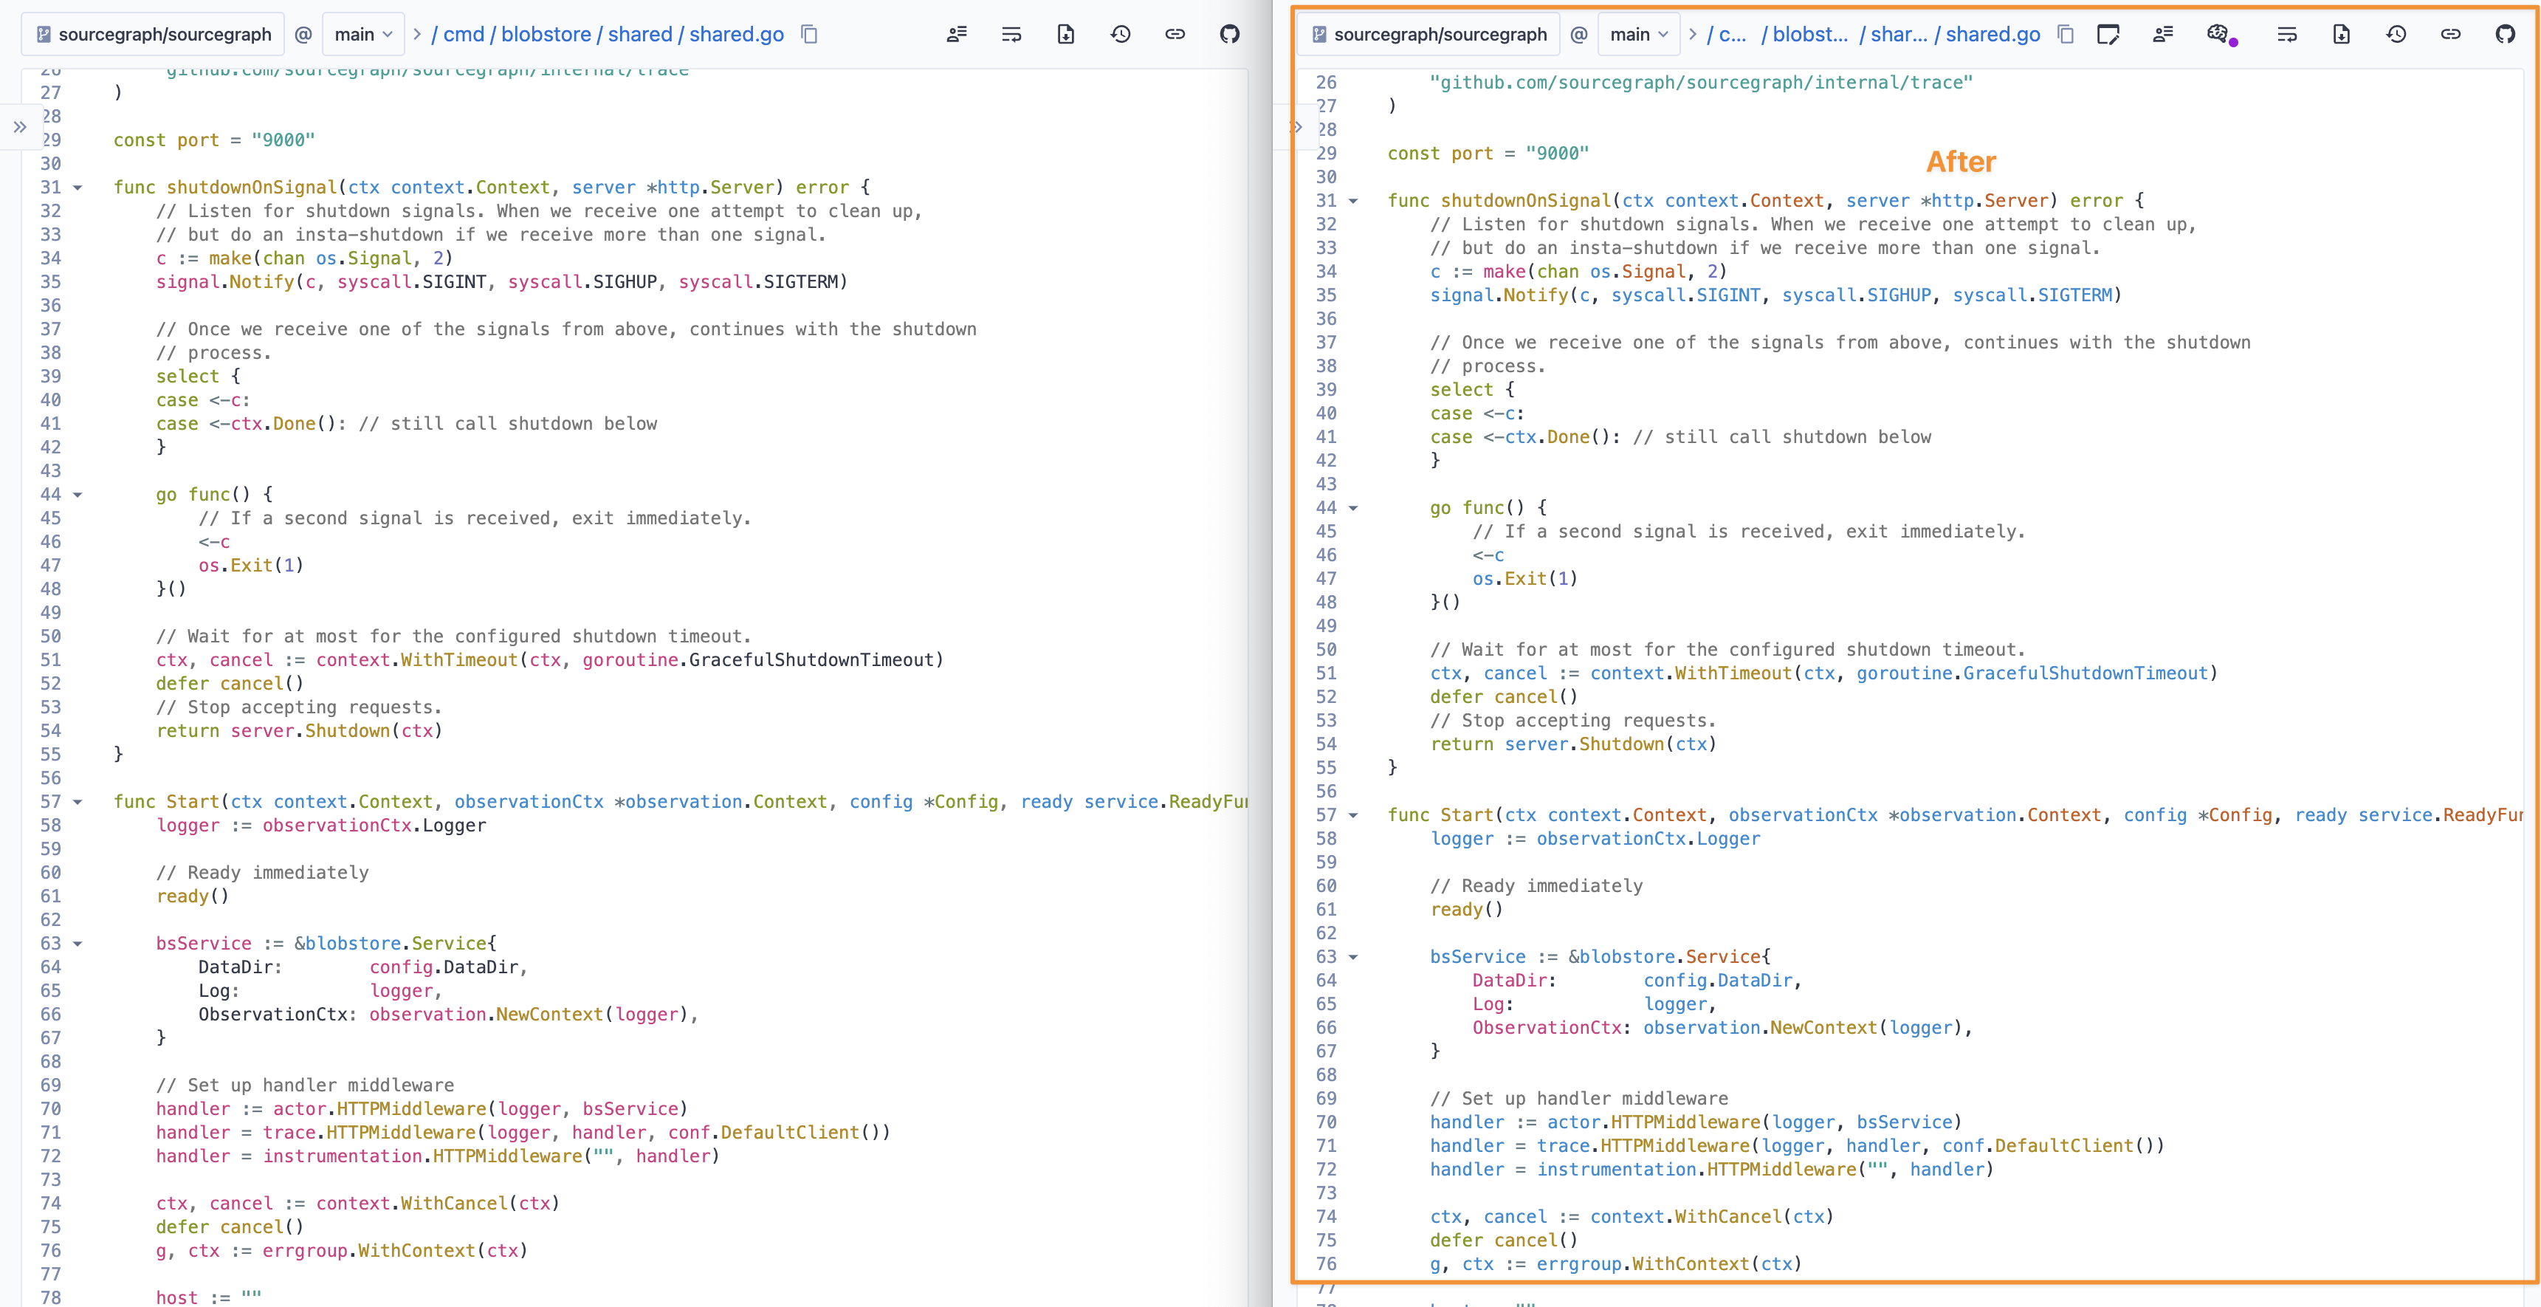Image resolution: width=2541 pixels, height=1307 pixels.
Task: Click blobstore breadcrumb in left pane
Action: pyautogui.click(x=546, y=35)
